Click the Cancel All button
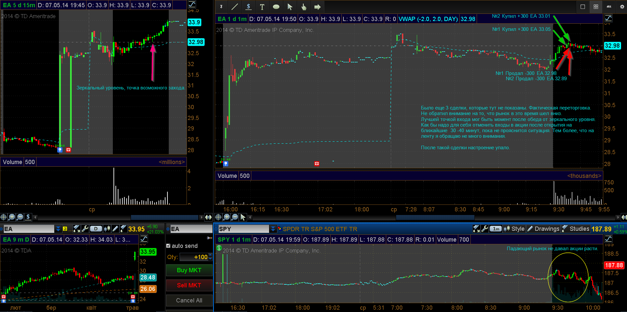 click(189, 300)
